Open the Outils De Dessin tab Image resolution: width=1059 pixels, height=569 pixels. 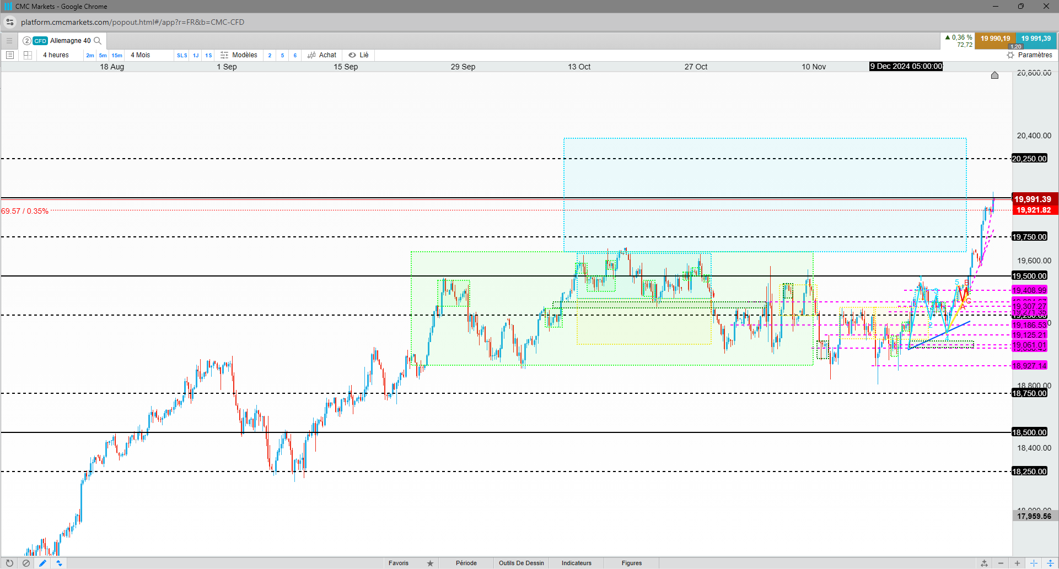(522, 563)
